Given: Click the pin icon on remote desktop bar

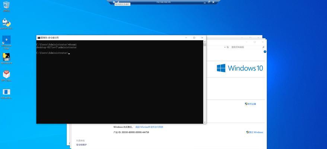Looking at the screenshot, I should (114, 2).
